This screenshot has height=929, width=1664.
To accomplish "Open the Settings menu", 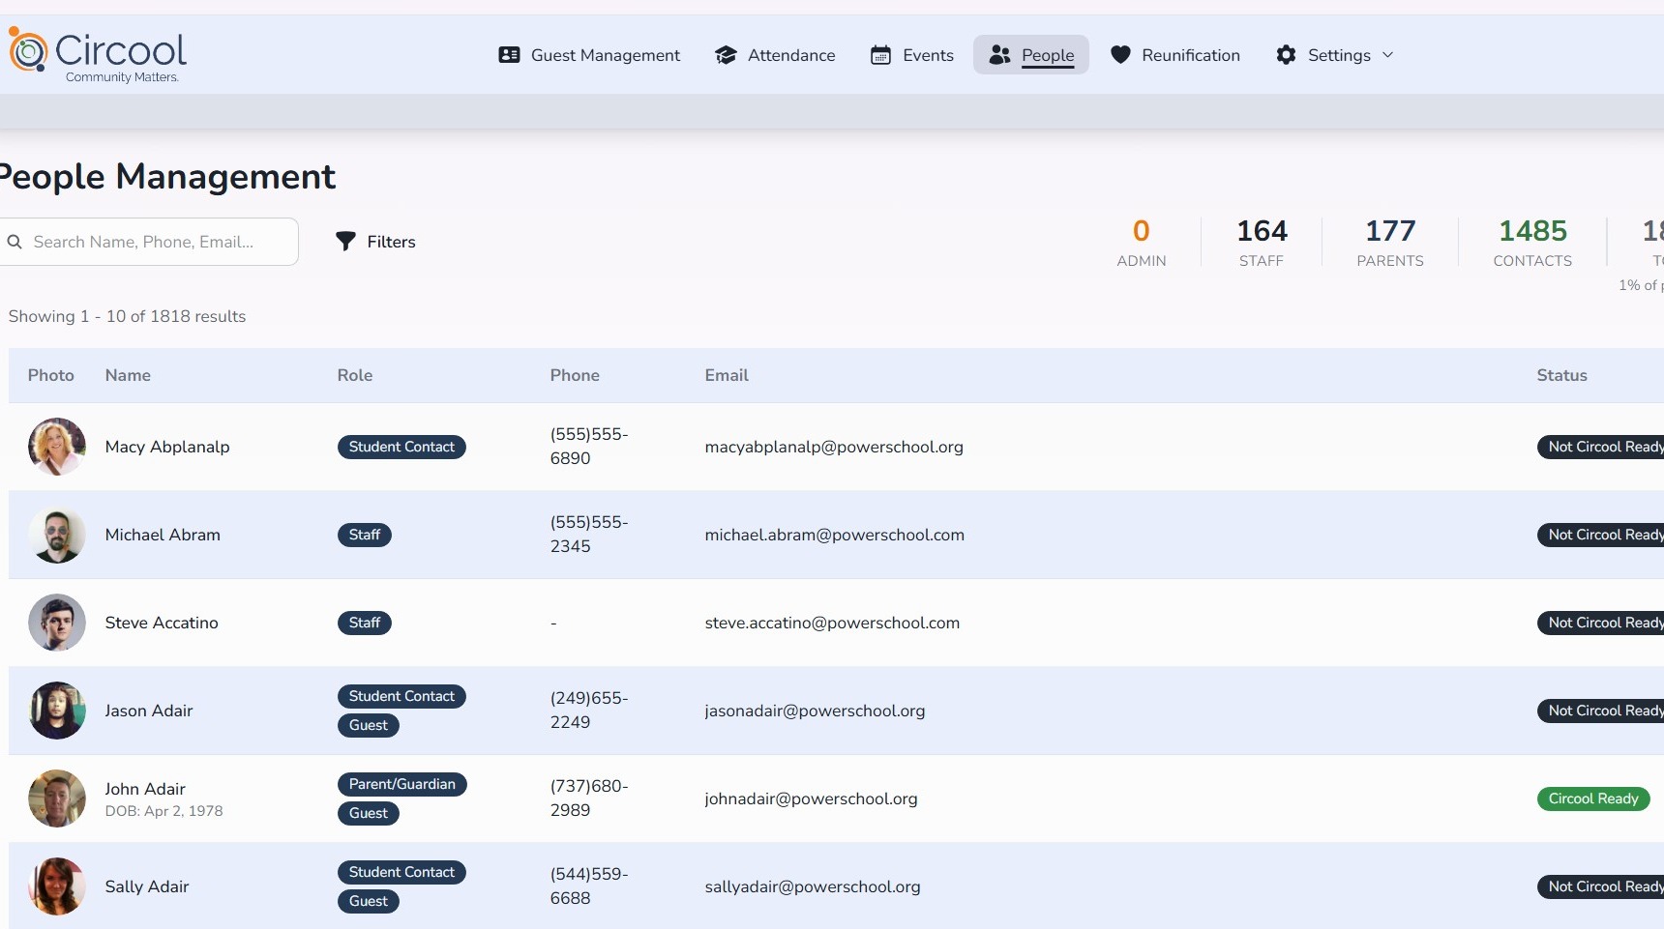I will (x=1335, y=55).
